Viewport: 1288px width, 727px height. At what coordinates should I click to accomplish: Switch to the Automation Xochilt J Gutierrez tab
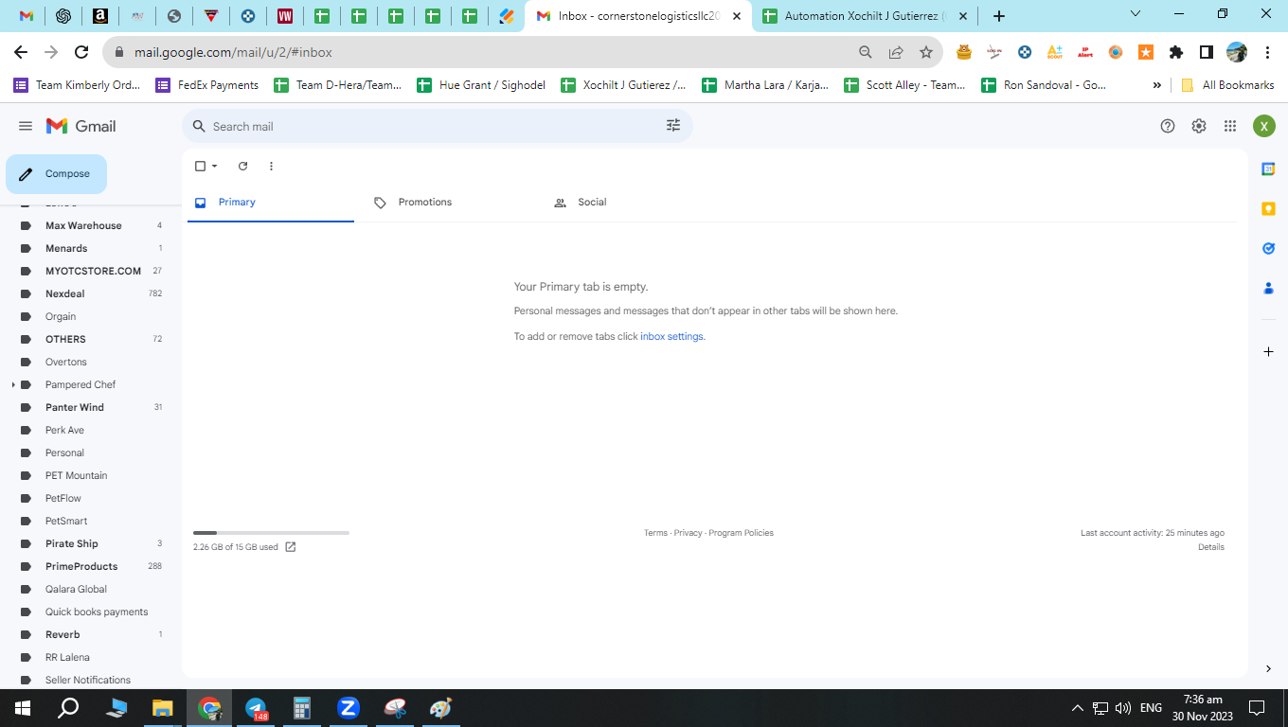click(x=867, y=16)
